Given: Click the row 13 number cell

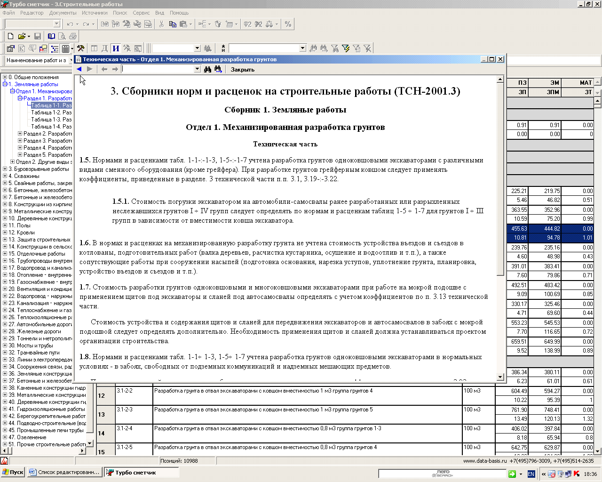Looking at the screenshot, I should 106,415.
